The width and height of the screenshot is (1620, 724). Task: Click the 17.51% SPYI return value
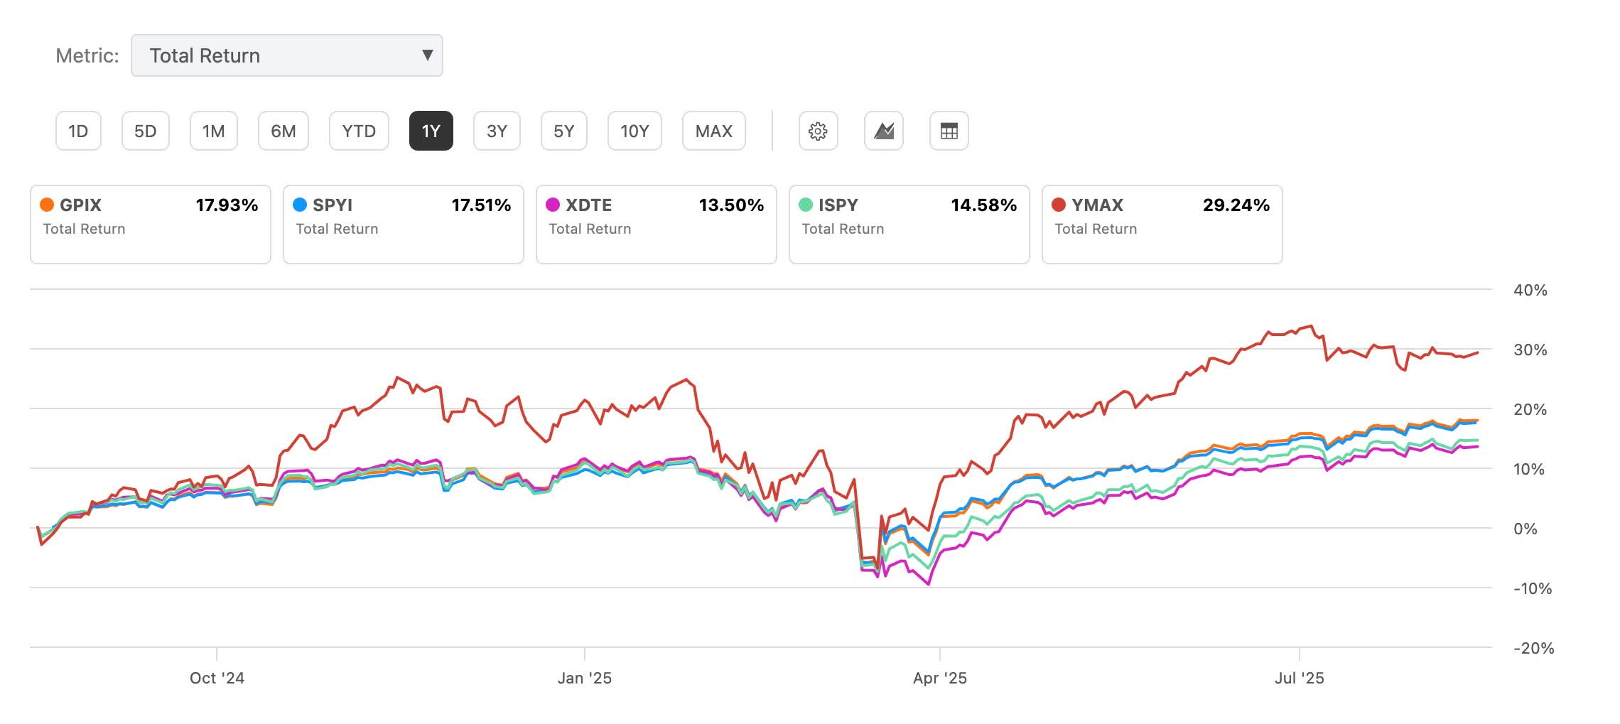click(x=481, y=205)
